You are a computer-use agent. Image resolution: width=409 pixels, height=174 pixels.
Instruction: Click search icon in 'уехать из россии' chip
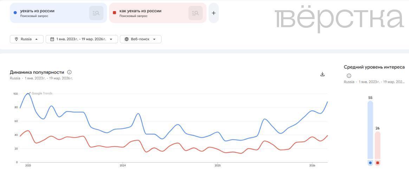pyautogui.click(x=96, y=13)
